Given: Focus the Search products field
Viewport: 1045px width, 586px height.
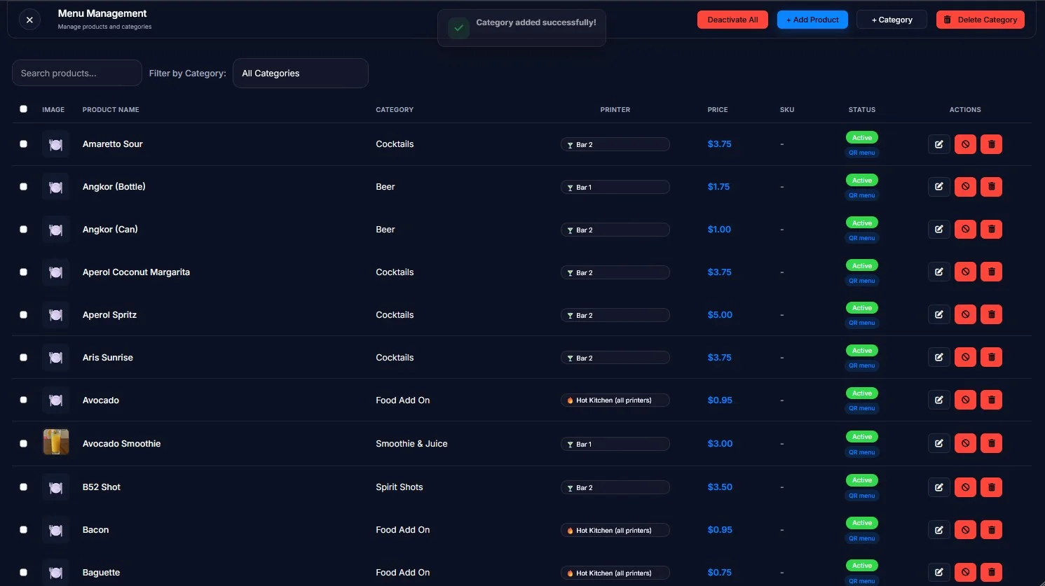Looking at the screenshot, I should pyautogui.click(x=77, y=73).
